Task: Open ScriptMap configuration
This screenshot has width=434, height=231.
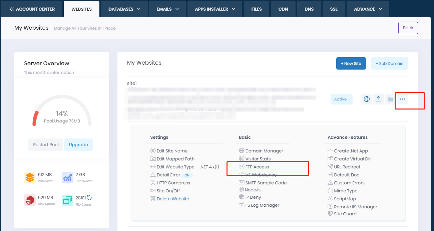Action: point(345,198)
